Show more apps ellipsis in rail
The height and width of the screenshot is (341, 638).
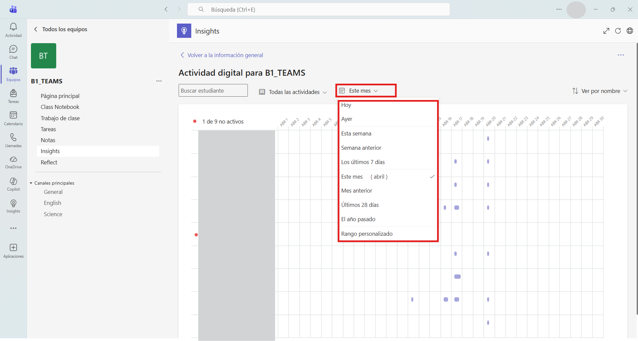tap(13, 228)
